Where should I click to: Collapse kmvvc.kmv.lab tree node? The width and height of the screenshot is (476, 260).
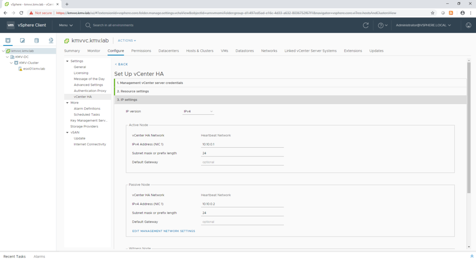tap(3, 51)
